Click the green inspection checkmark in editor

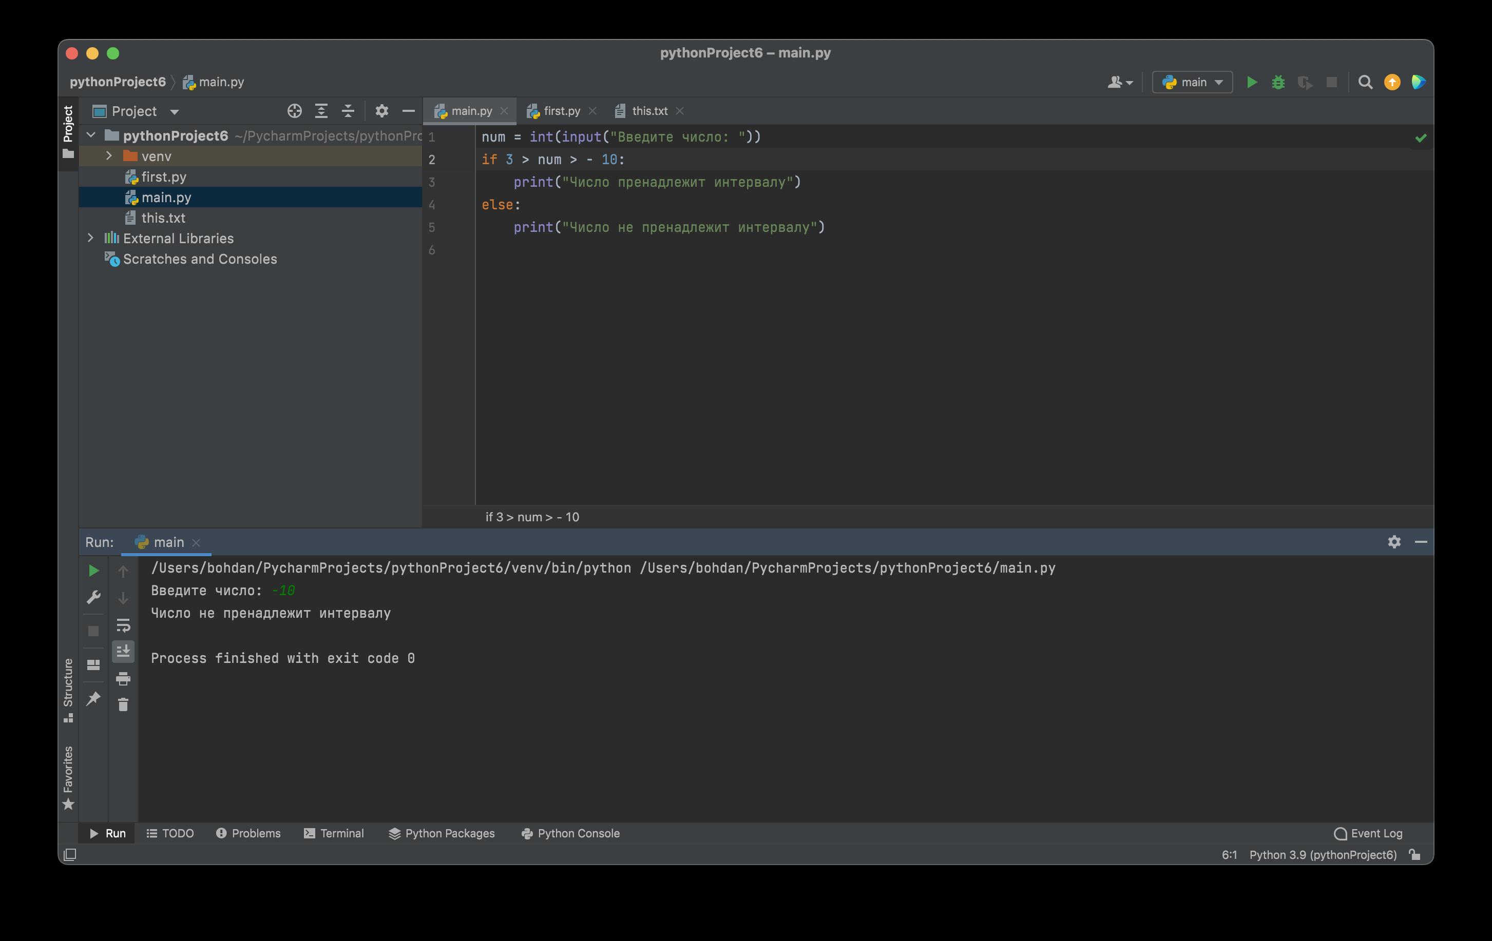pyautogui.click(x=1421, y=138)
